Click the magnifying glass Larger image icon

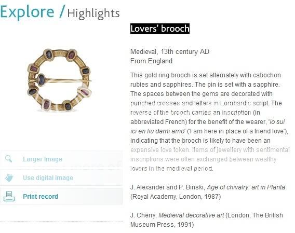[8, 159]
